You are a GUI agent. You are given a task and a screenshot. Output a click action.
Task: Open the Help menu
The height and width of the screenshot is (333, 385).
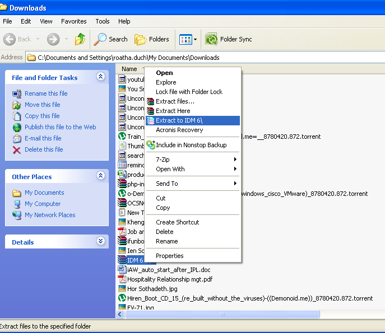[124, 21]
